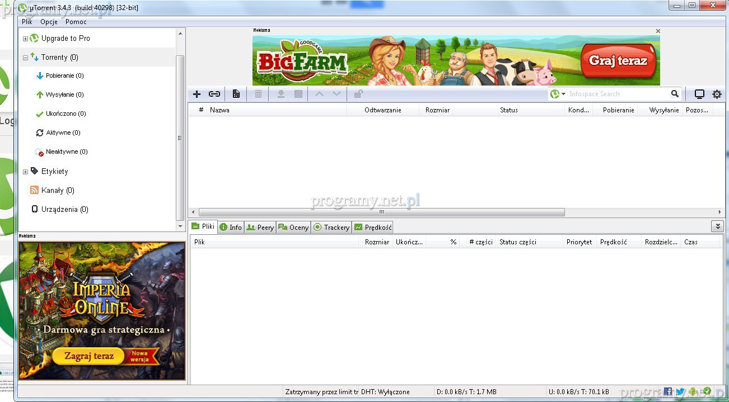Click Zagraj teraz button in Imperia ad
The height and width of the screenshot is (402, 729).
(x=89, y=356)
